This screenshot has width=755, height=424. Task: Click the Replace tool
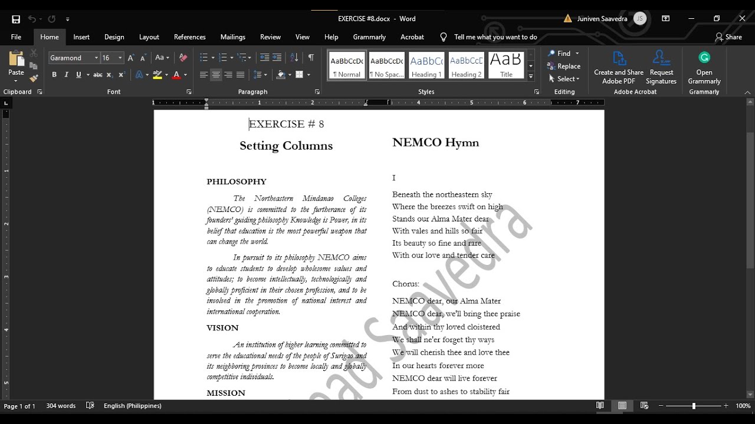pyautogui.click(x=564, y=66)
